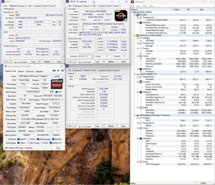
Task: Open Tools dropdown arrow in CPU-Z Mainboard window
Action: (x=39, y=62)
